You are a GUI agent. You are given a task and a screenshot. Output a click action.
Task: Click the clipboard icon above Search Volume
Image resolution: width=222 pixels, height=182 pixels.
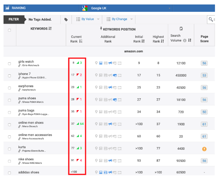pyautogui.click(x=181, y=29)
